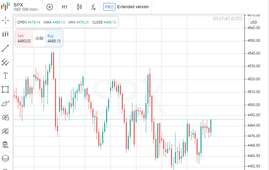Select the pitchfork channel drawing tool
269x170 pixels.
(6, 62)
